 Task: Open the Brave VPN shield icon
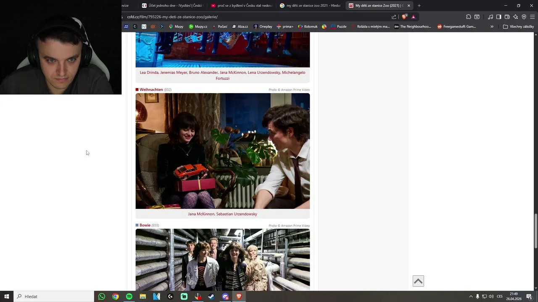524,17
